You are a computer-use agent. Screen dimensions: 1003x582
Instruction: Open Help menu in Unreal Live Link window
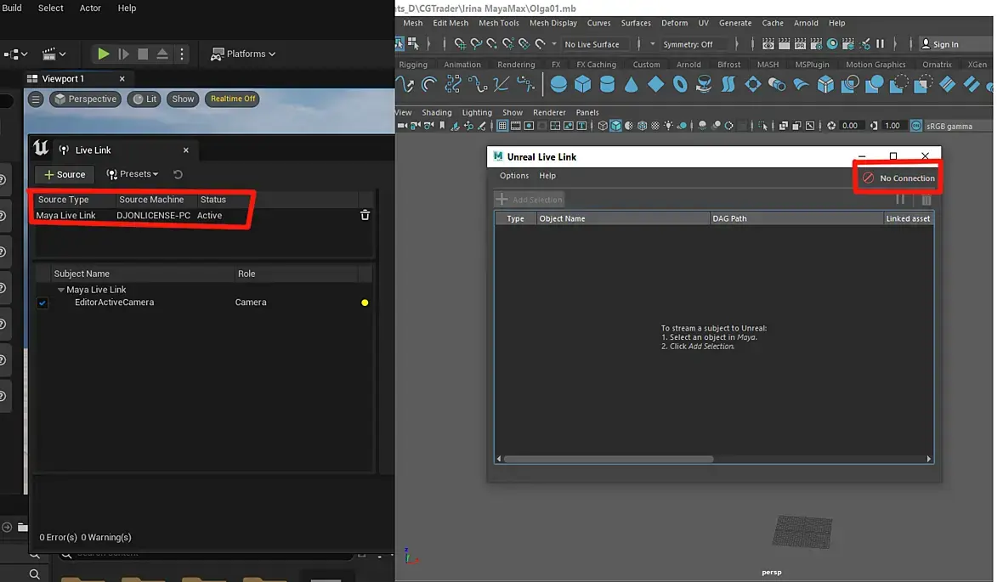coord(547,176)
